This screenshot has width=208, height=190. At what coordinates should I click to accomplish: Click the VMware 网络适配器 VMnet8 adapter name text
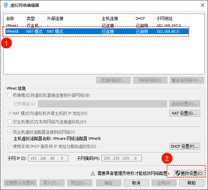[77, 138]
